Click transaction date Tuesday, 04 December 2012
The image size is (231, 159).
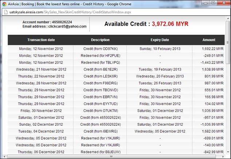pyautogui.click(x=41, y=131)
